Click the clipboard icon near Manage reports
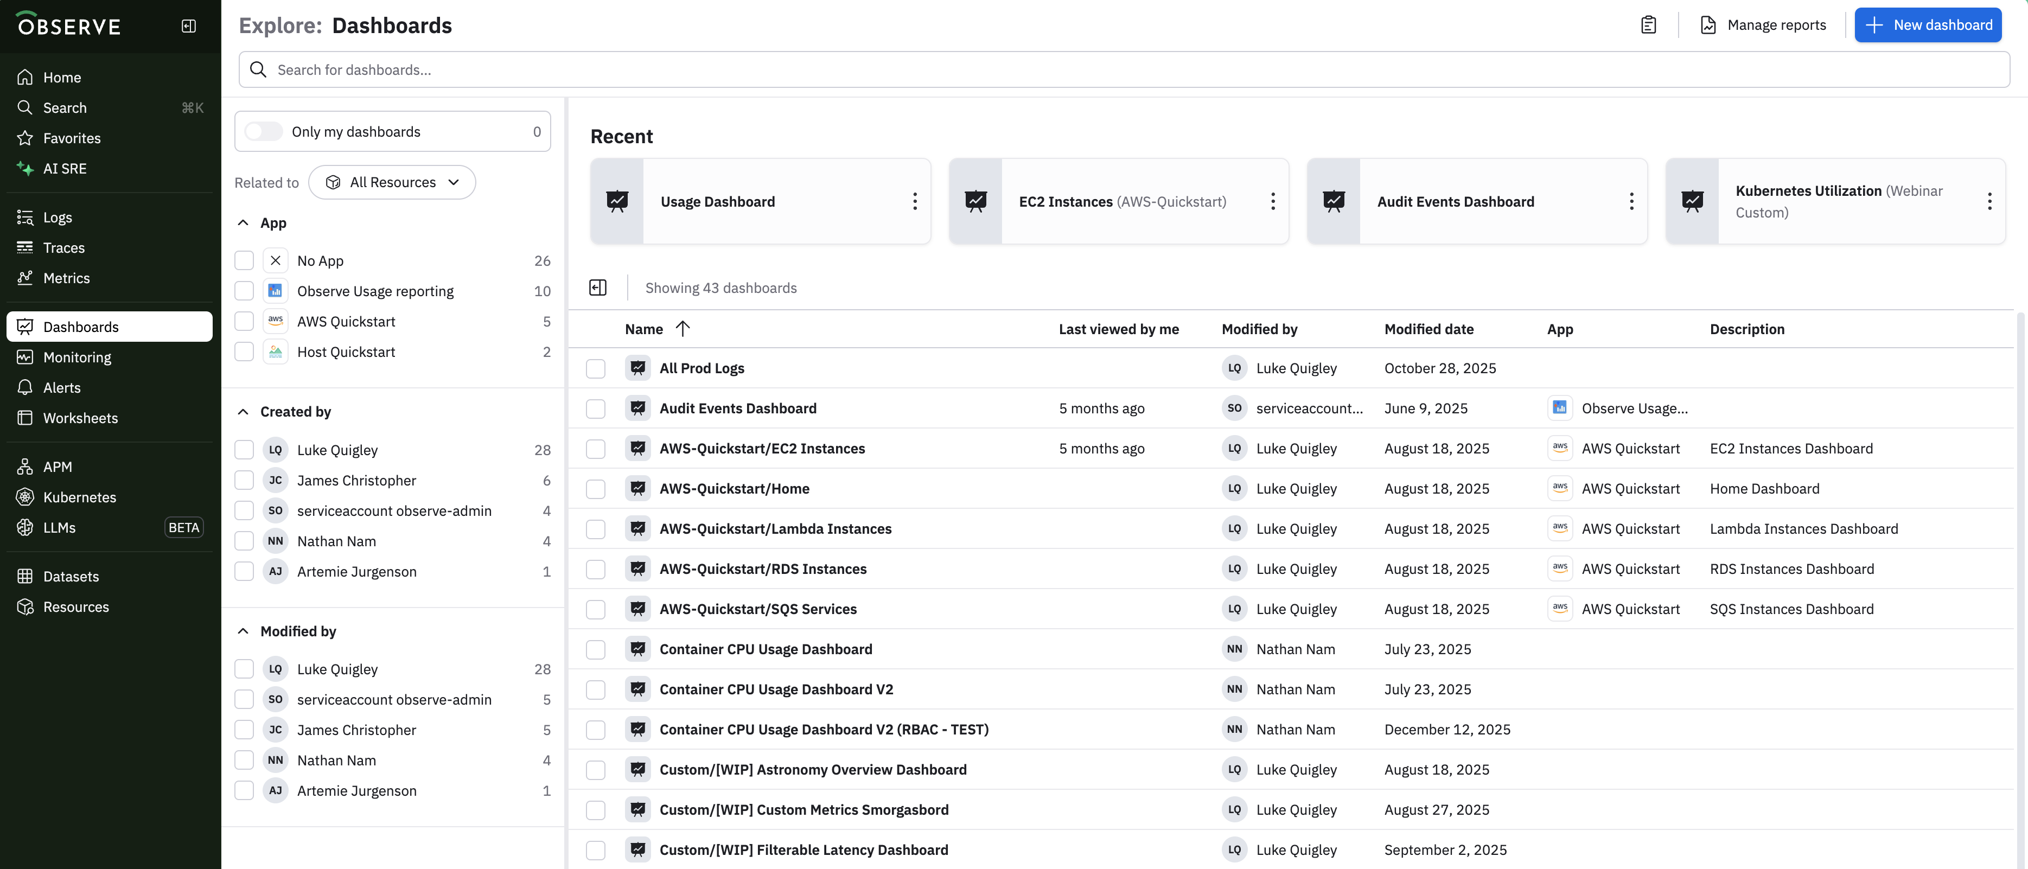 pos(1648,25)
